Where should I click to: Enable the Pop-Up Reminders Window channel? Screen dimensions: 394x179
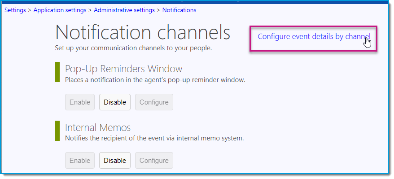[x=80, y=102]
